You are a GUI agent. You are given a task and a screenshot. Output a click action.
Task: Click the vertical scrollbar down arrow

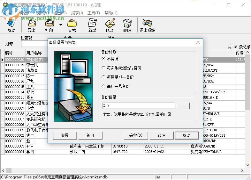(x=247, y=165)
